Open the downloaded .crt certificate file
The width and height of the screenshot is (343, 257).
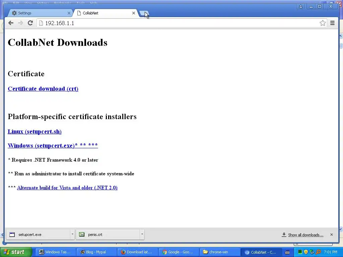pyautogui.click(x=108, y=235)
